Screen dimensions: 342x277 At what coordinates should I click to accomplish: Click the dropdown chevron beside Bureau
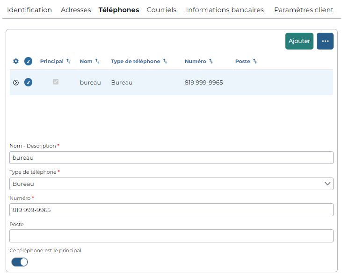click(x=327, y=184)
